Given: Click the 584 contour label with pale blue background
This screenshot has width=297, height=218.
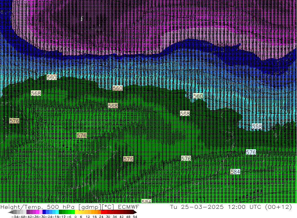Looking at the screenshot, I should pos(235,172).
